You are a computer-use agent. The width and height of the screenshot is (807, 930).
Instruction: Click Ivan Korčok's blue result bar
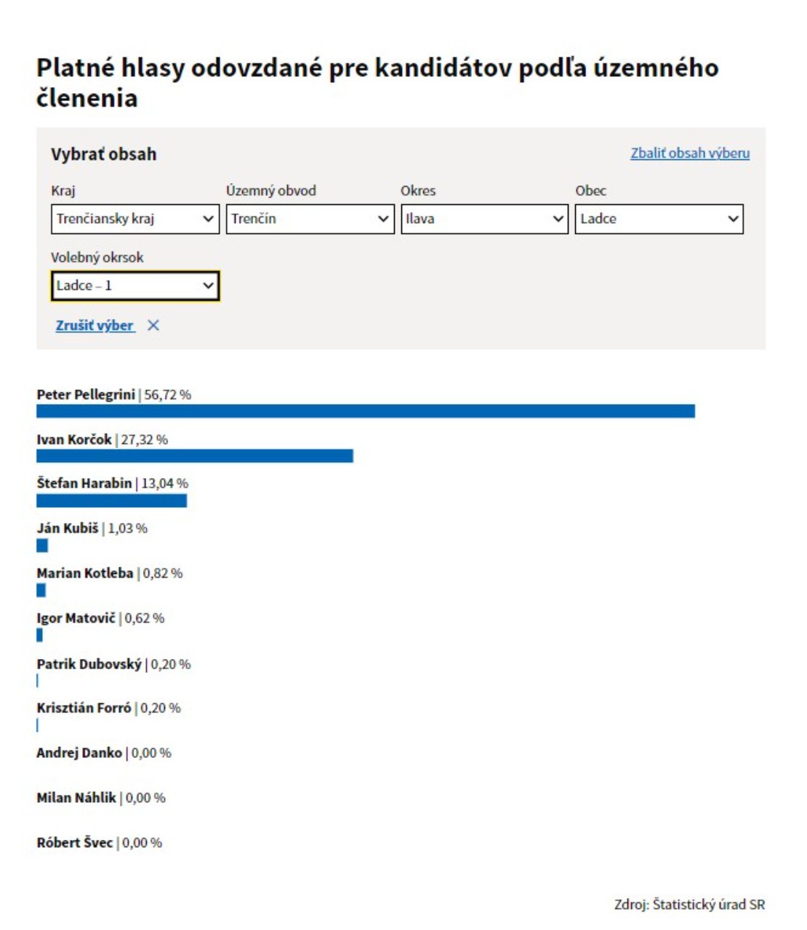pyautogui.click(x=195, y=456)
